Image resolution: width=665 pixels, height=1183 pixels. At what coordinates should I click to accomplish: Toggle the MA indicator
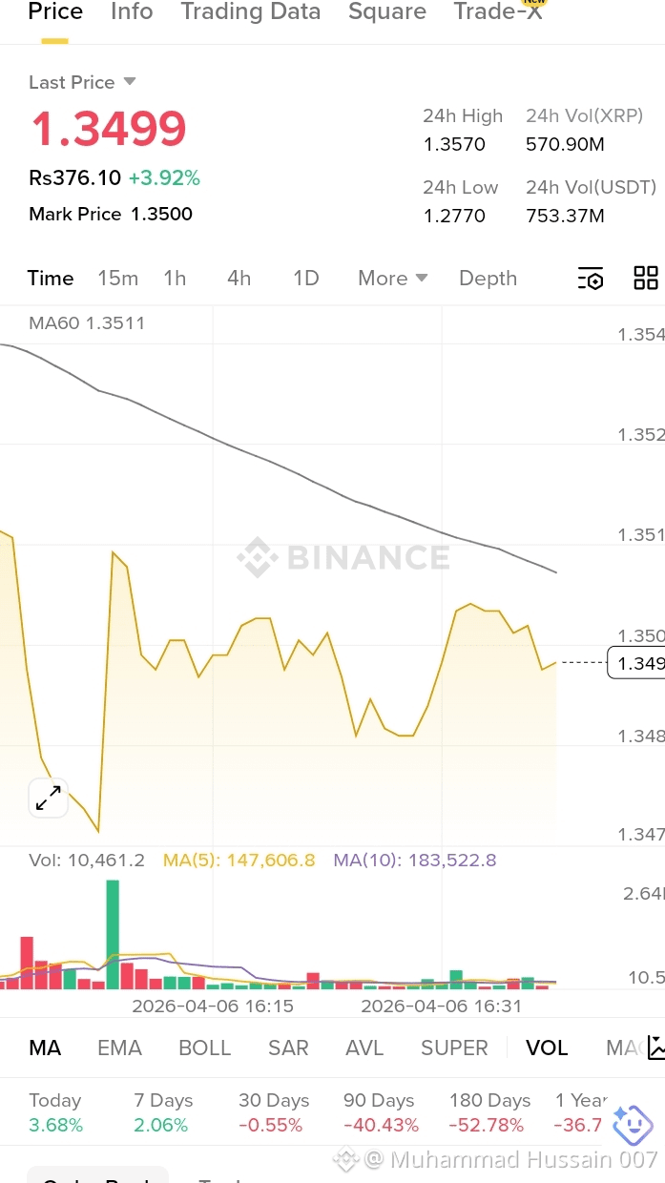pyautogui.click(x=45, y=1048)
